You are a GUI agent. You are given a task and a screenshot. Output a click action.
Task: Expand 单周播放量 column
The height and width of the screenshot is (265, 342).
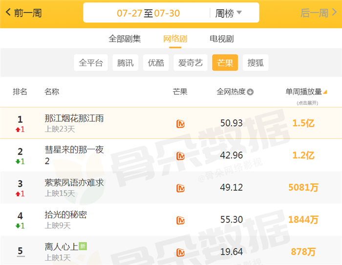pos(306,92)
